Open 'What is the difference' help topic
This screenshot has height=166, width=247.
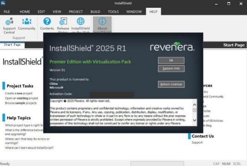pos(24,132)
